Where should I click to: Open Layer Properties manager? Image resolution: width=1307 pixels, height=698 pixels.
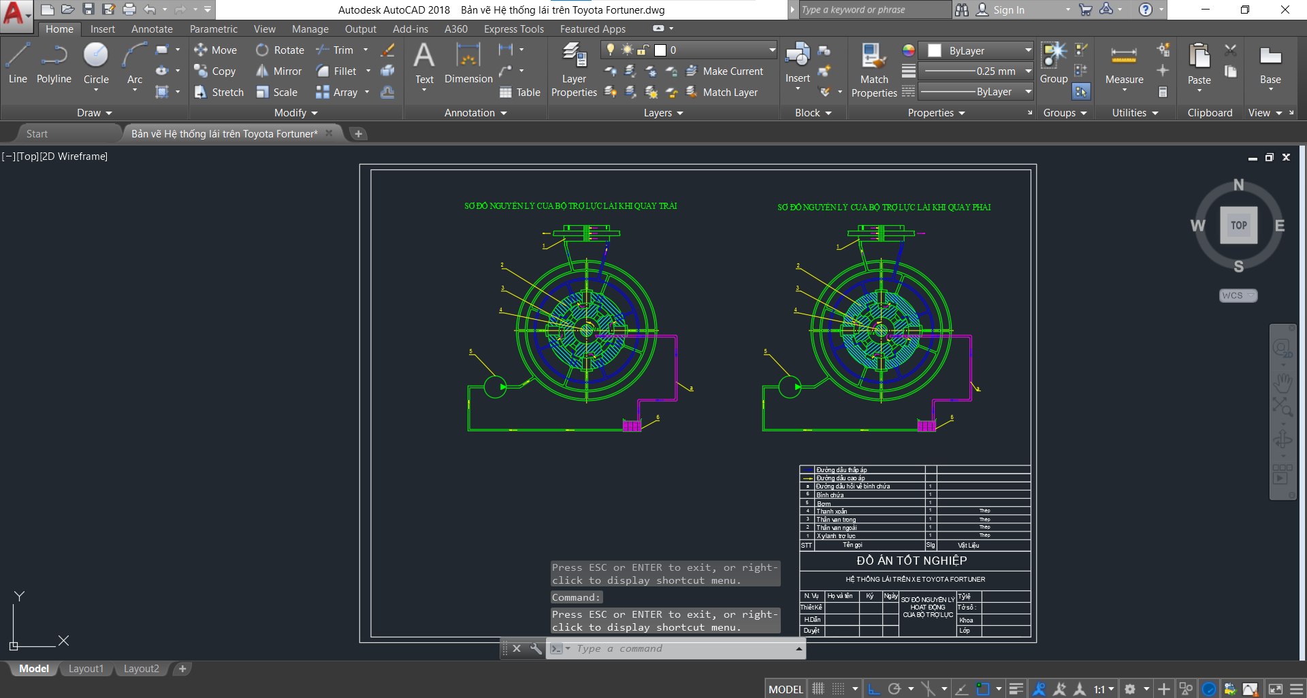(574, 70)
